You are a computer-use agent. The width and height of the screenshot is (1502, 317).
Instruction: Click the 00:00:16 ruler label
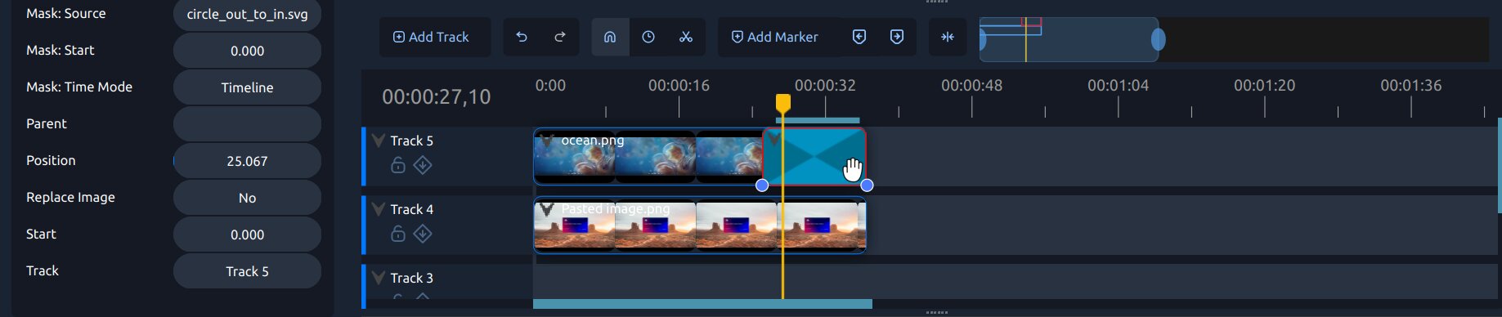tap(679, 85)
